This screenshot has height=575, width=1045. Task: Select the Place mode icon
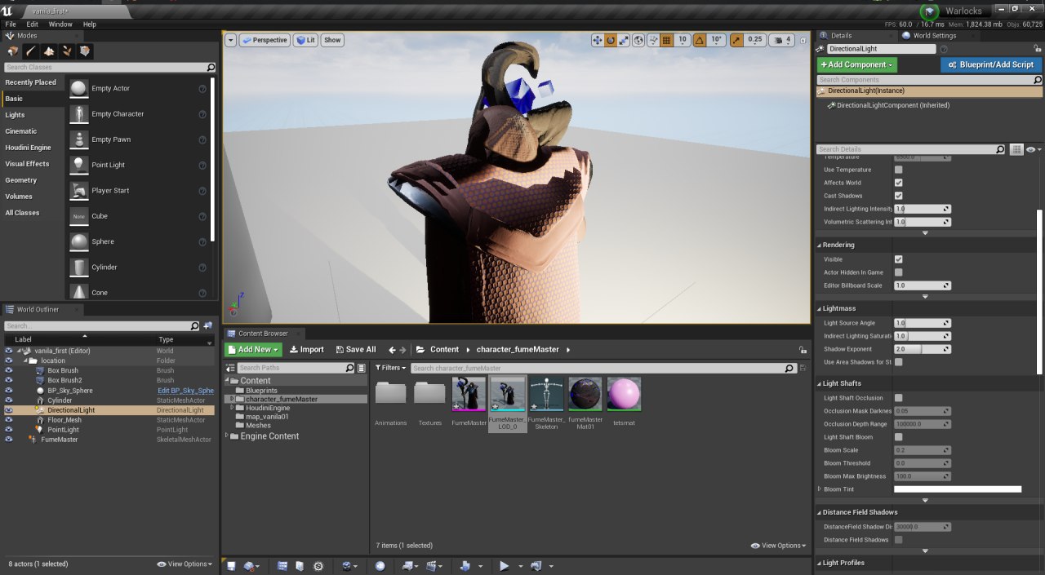tap(13, 51)
